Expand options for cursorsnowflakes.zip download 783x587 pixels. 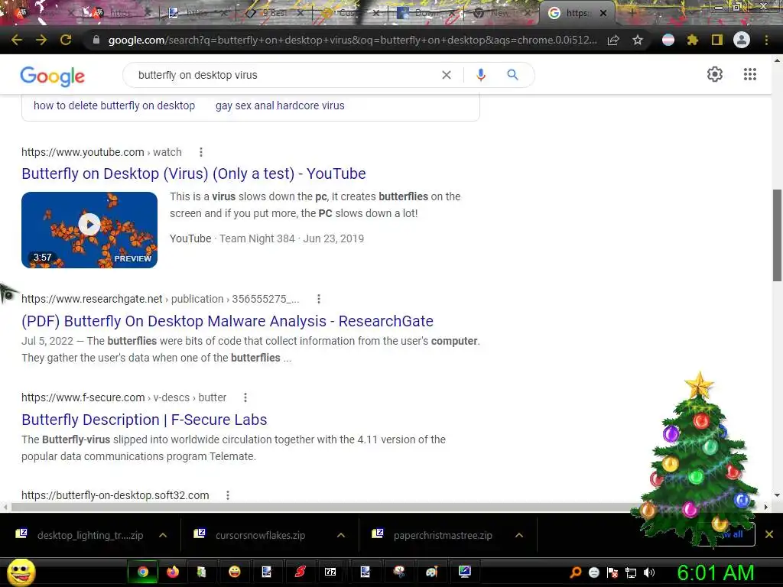point(340,535)
